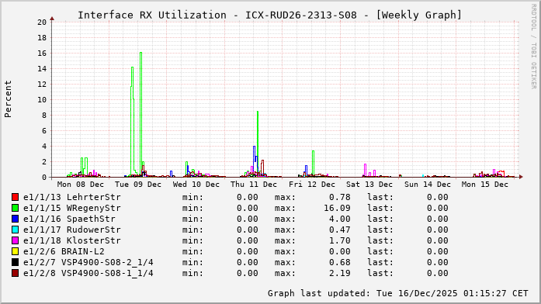Click the Mon 15 Dec axis label
The width and height of the screenshot is (541, 304).
[x=485, y=185]
